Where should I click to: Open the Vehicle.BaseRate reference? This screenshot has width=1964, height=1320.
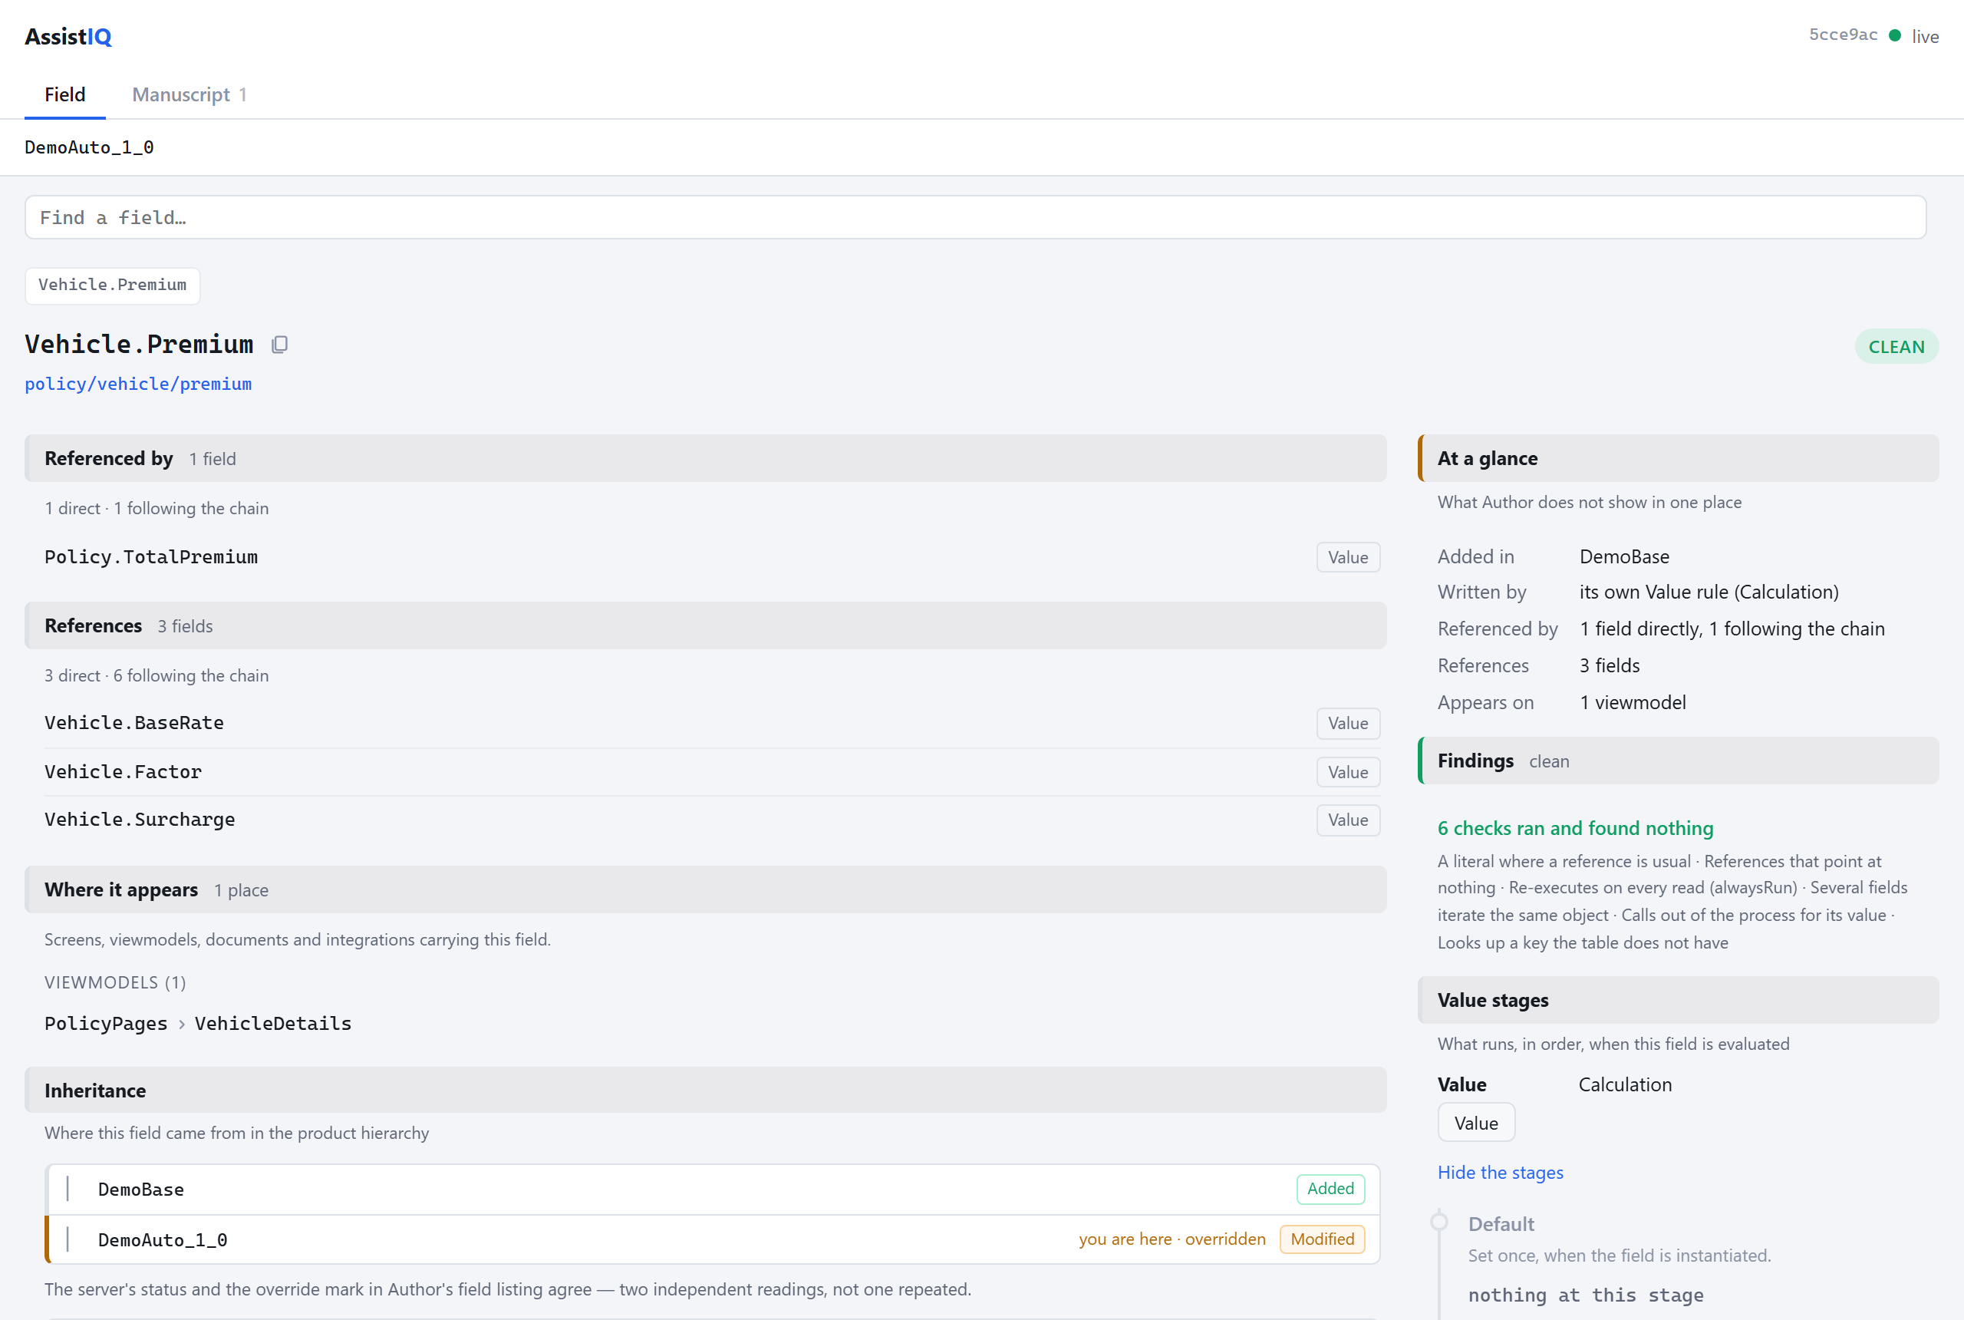click(x=133, y=723)
